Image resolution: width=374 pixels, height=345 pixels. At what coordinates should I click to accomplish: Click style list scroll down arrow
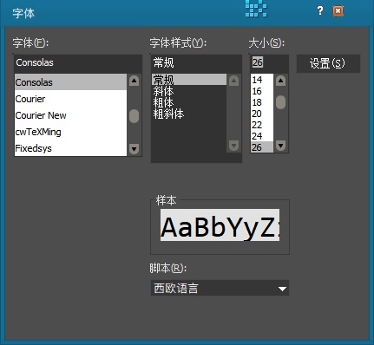(x=233, y=146)
